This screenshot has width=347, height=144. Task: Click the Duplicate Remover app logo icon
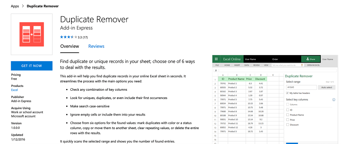[32, 34]
